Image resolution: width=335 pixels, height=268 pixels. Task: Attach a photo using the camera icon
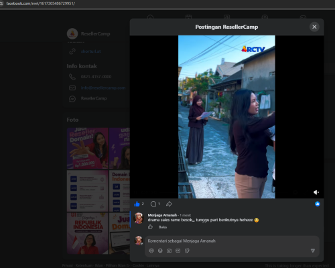click(x=169, y=251)
